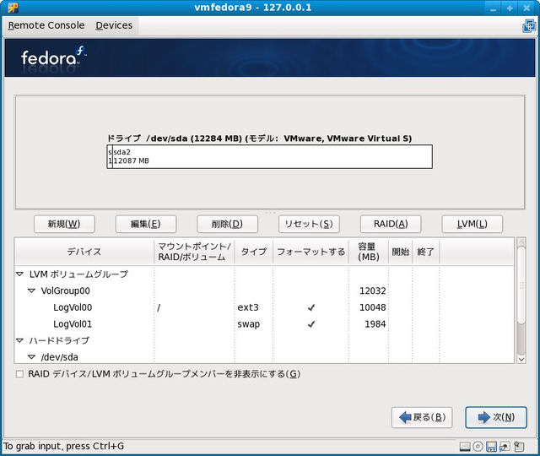Screen dimensions: 540x456
Task: Click the Fedora logo in banner
Action: [x=53, y=57]
